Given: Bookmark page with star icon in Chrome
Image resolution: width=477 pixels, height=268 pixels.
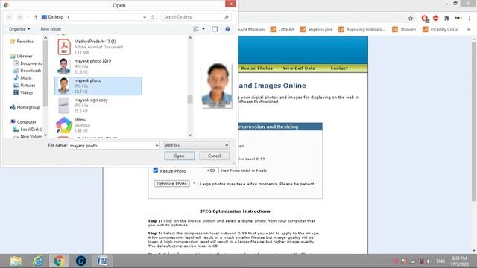Looking at the screenshot, I should point(411,18).
